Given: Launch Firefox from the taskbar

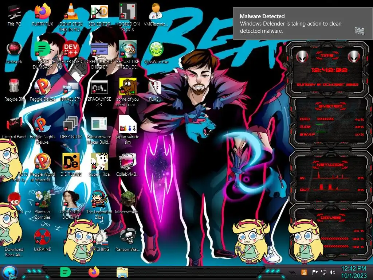Looking at the screenshot, I should click(94, 272).
